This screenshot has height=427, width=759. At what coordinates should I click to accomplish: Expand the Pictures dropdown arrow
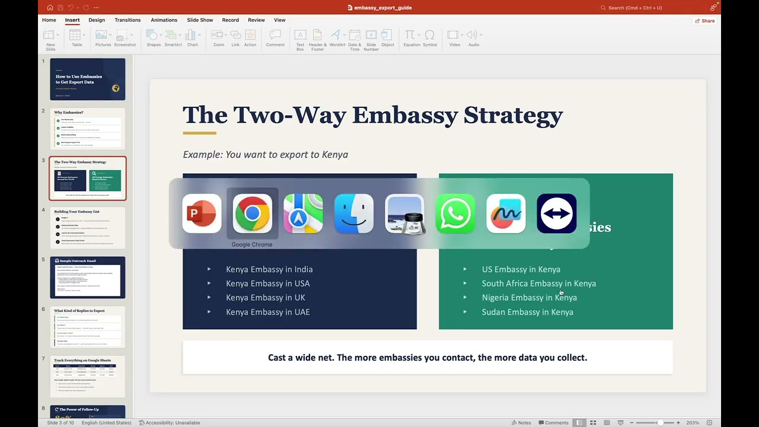111,35
